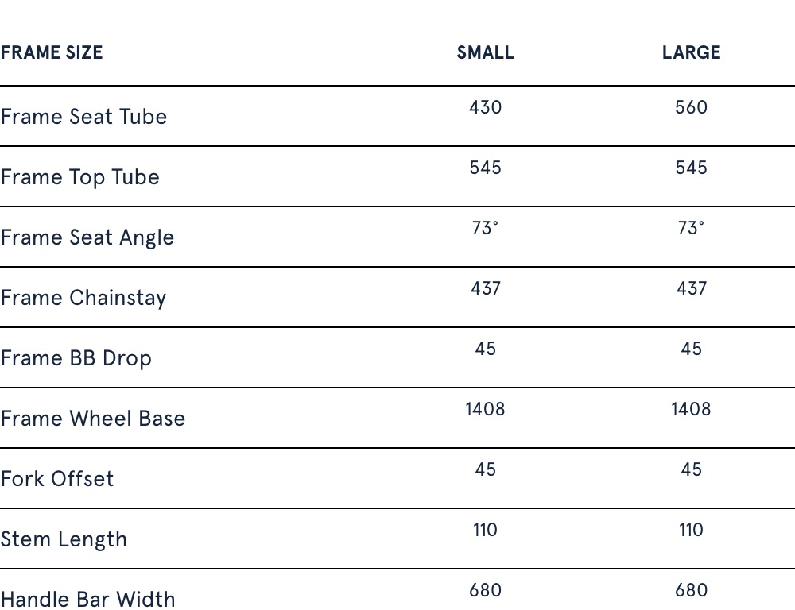Select the Frame BB Drop row label
795x610 pixels.
click(76, 358)
